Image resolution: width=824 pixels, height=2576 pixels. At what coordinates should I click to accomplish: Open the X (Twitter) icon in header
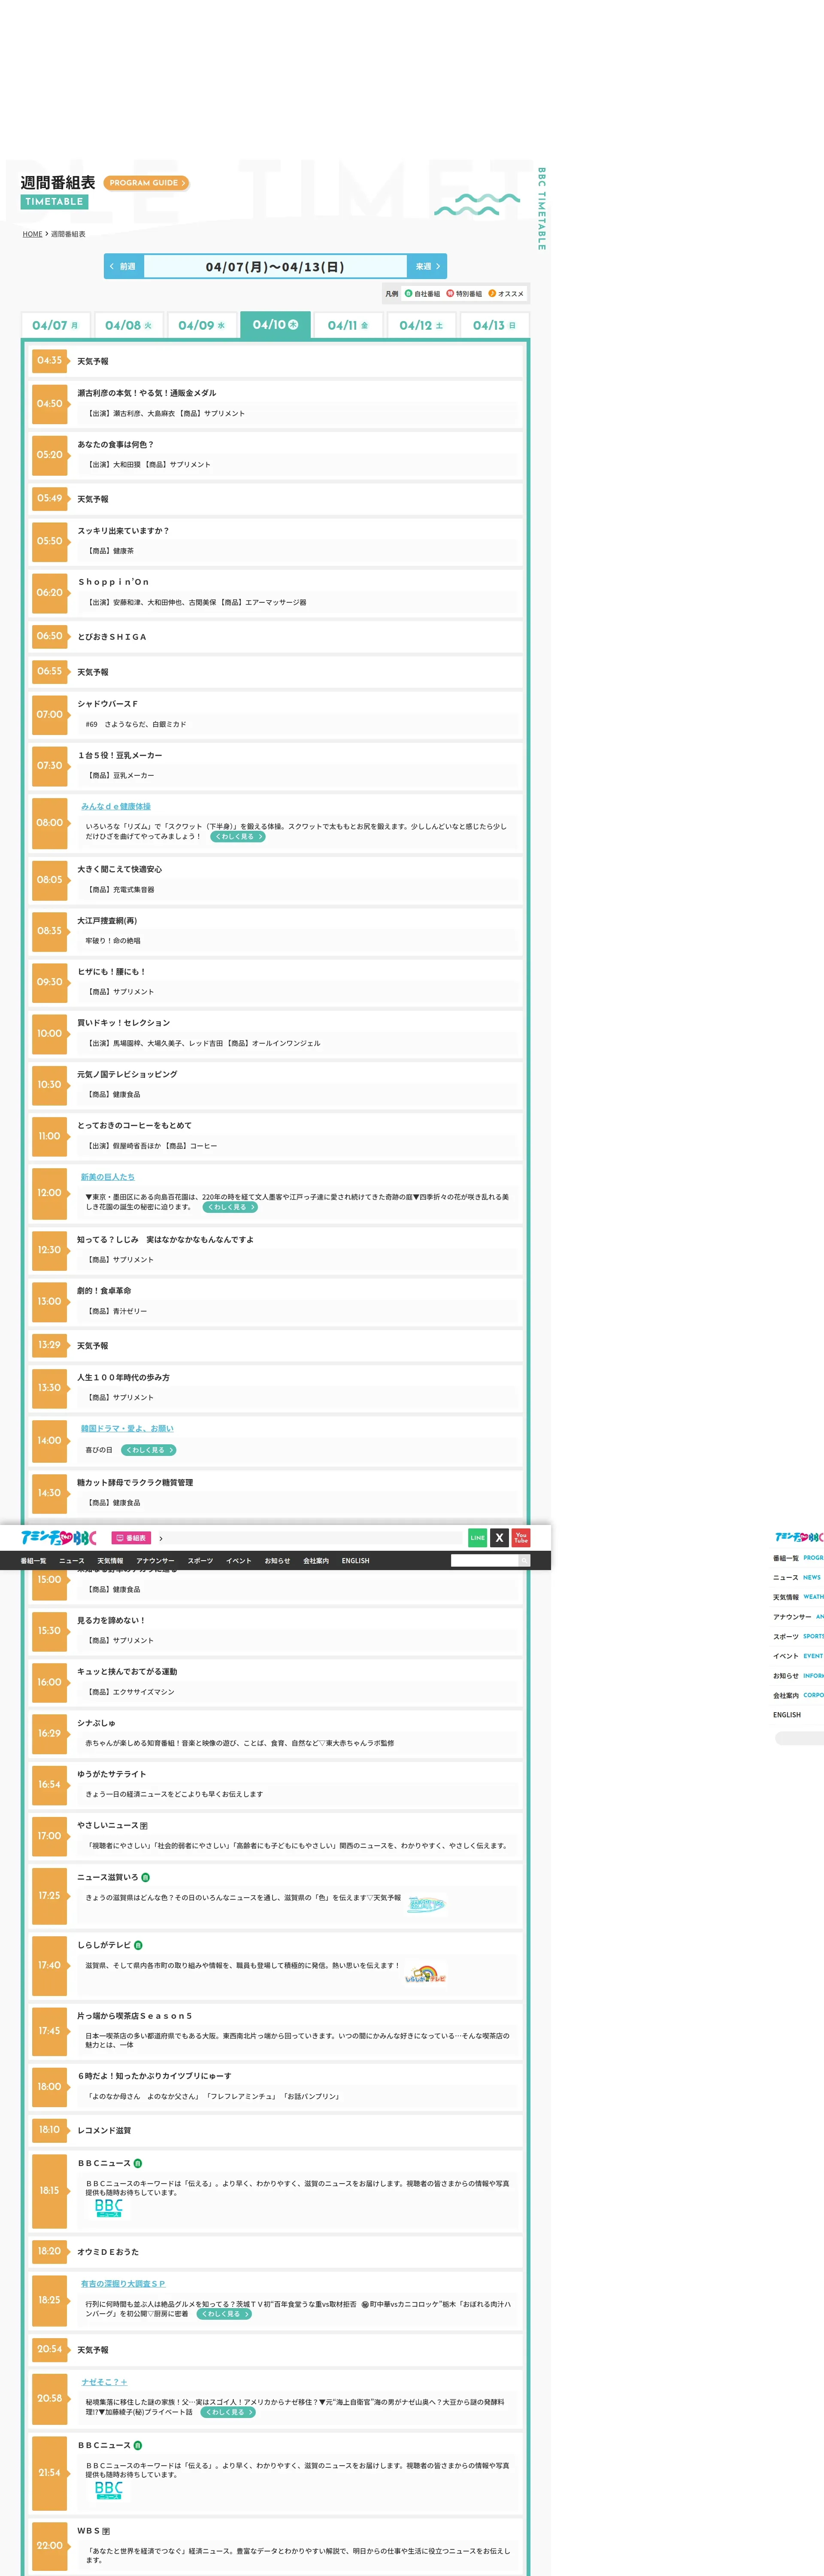(x=499, y=1538)
